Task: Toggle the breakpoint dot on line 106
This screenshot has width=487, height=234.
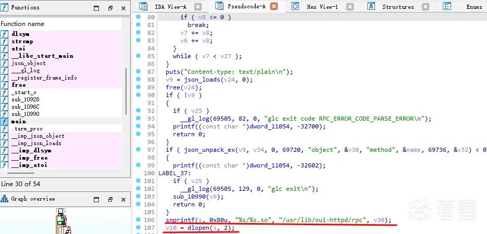Action: coord(138,220)
